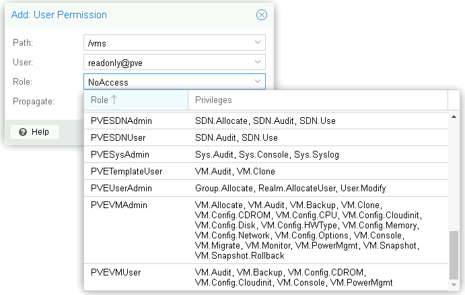Click the Help button
465x295 pixels.
click(34, 132)
